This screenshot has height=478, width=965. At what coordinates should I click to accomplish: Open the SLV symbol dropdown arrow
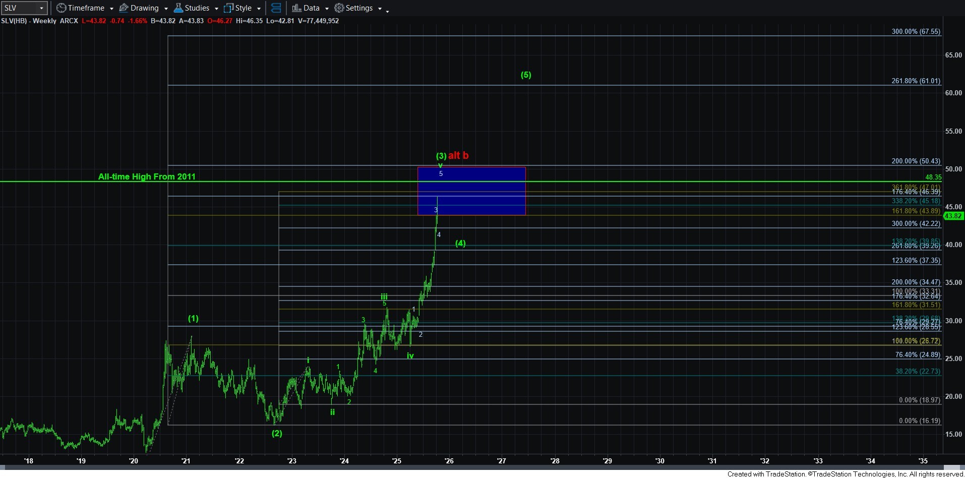[x=41, y=8]
